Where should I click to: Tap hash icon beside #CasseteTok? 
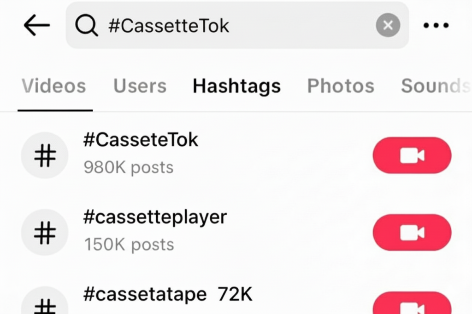[x=45, y=155]
